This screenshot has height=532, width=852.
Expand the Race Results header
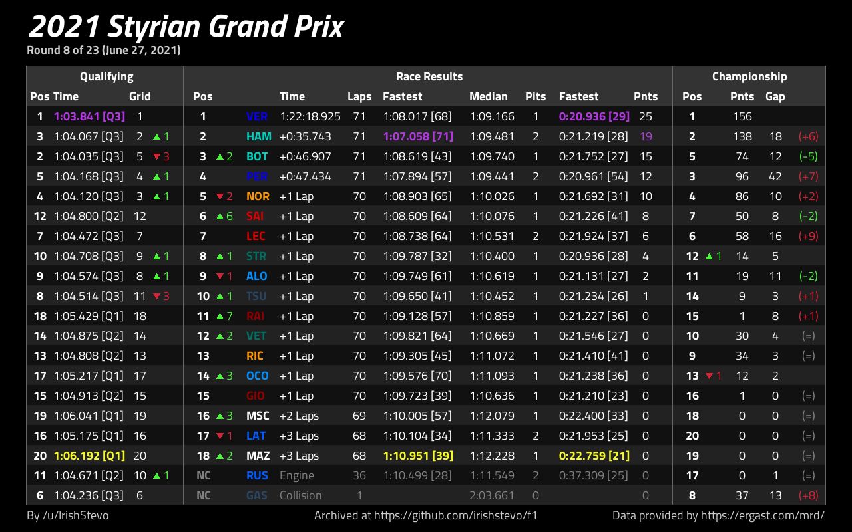click(x=429, y=76)
